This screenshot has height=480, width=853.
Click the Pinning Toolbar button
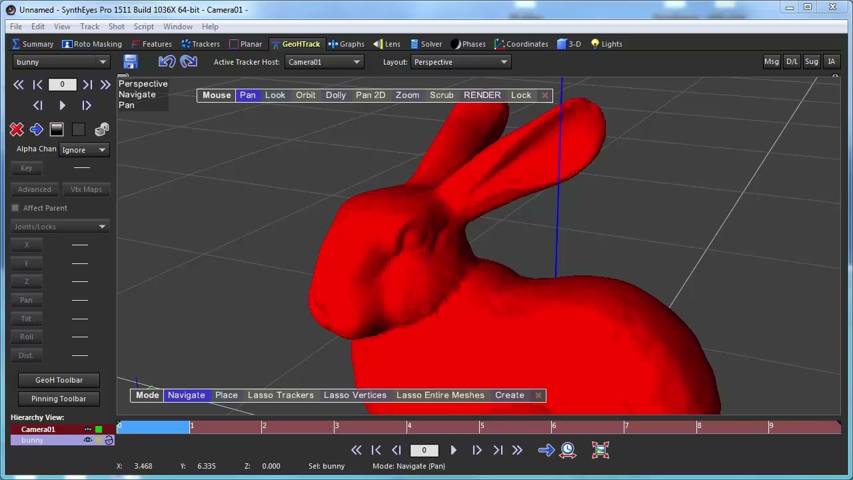[x=59, y=399]
